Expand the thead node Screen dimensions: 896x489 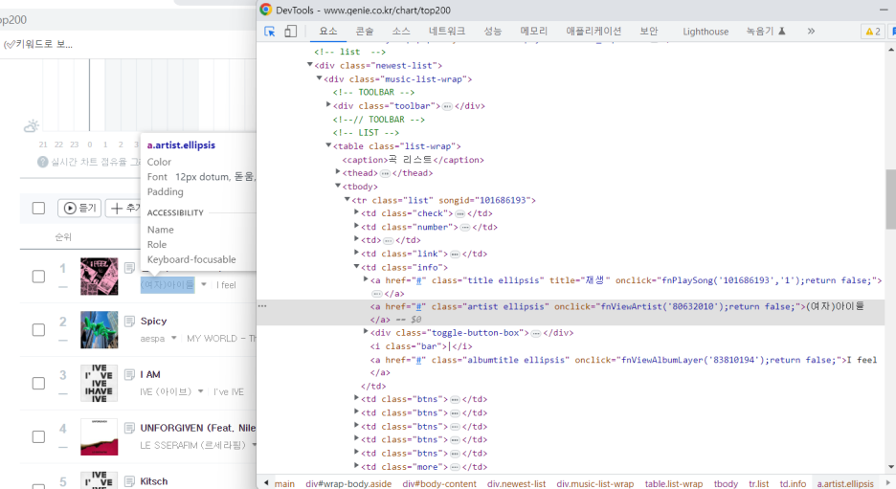(x=338, y=172)
